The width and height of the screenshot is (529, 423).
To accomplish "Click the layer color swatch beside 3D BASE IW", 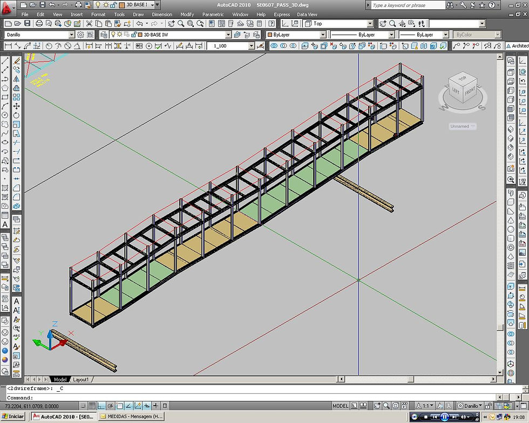I will [x=140, y=35].
